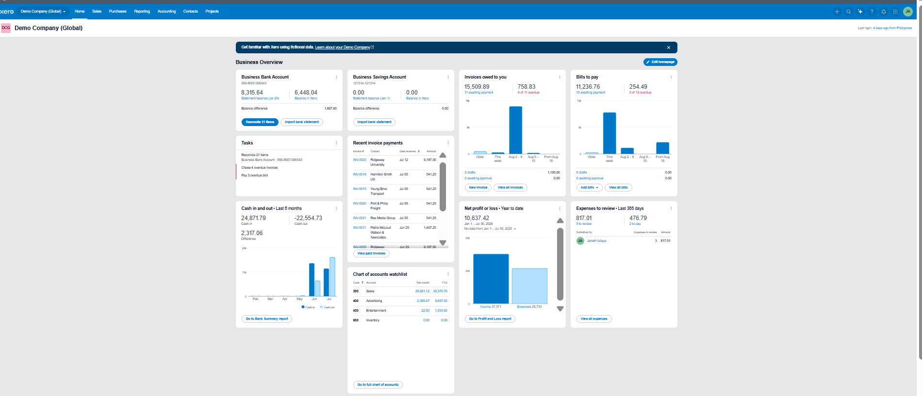Click 3 of 13 overdue bills link
The image size is (922, 396).
tap(640, 93)
